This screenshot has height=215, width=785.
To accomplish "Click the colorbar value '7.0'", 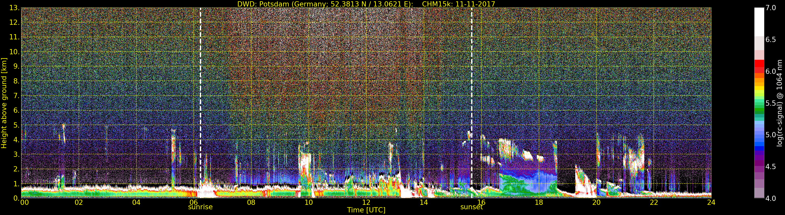I will click(771, 8).
